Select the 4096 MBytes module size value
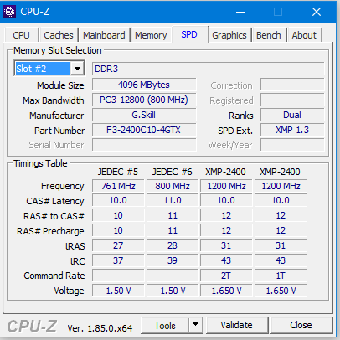 point(144,85)
